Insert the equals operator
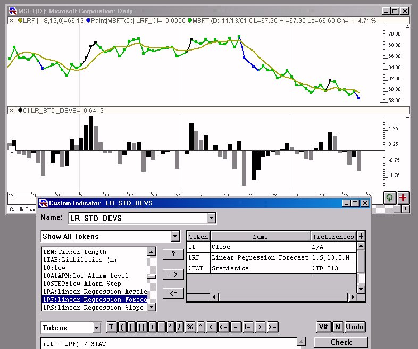 [x=236, y=327]
